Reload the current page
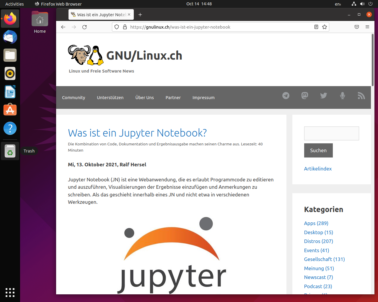 click(84, 27)
